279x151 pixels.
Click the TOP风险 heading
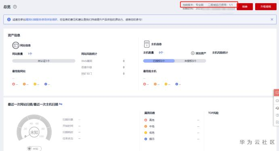pyautogui.click(x=213, y=113)
